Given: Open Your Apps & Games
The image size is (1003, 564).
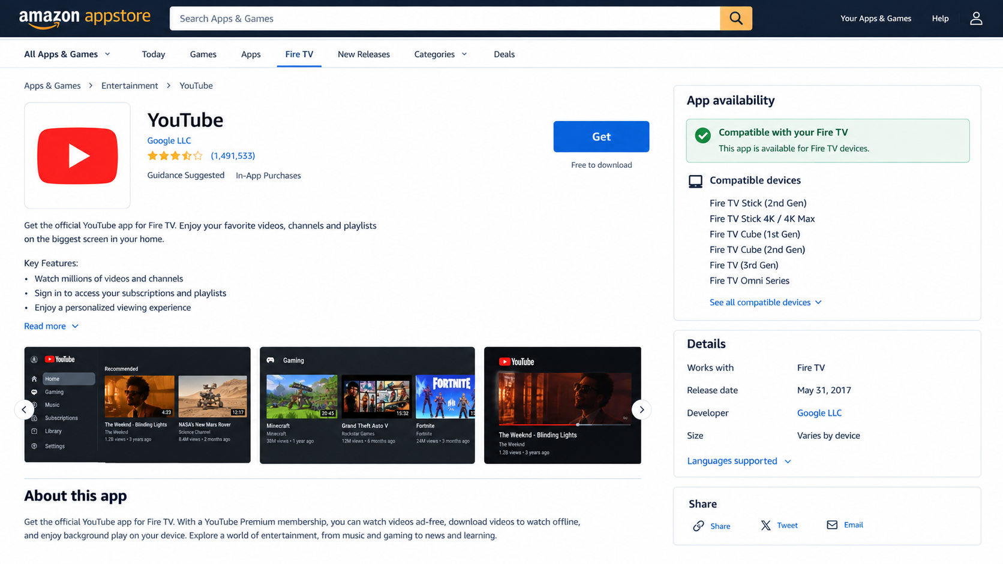Looking at the screenshot, I should 875,19.
